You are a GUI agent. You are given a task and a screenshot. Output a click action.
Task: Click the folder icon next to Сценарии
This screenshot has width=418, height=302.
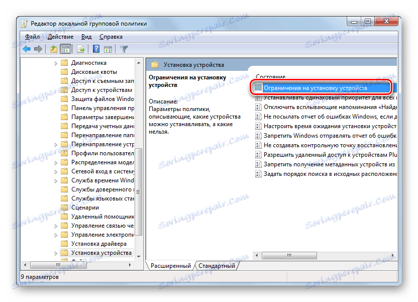(x=64, y=208)
